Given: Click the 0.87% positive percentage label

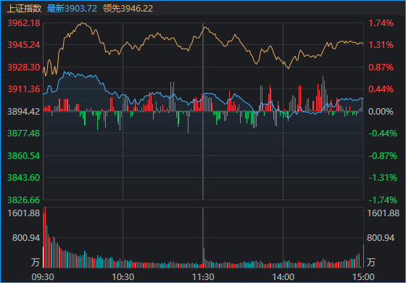Looking at the screenshot, I should [x=381, y=67].
